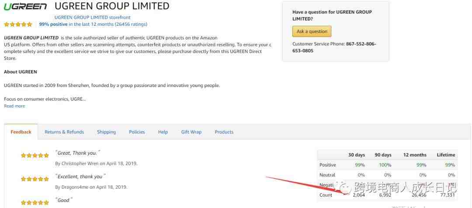Click stars beside "Excellent, thank you" review
This screenshot has height=208, width=472.
(x=35, y=179)
